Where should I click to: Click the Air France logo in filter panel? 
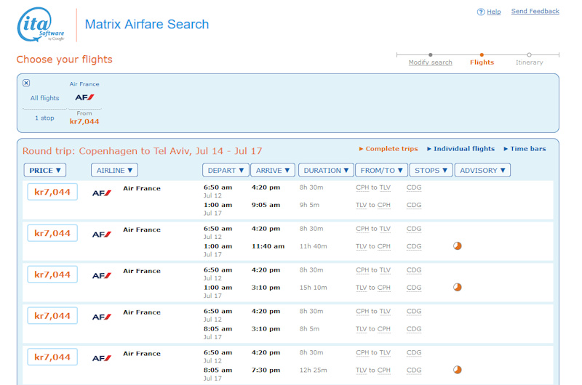(x=84, y=97)
